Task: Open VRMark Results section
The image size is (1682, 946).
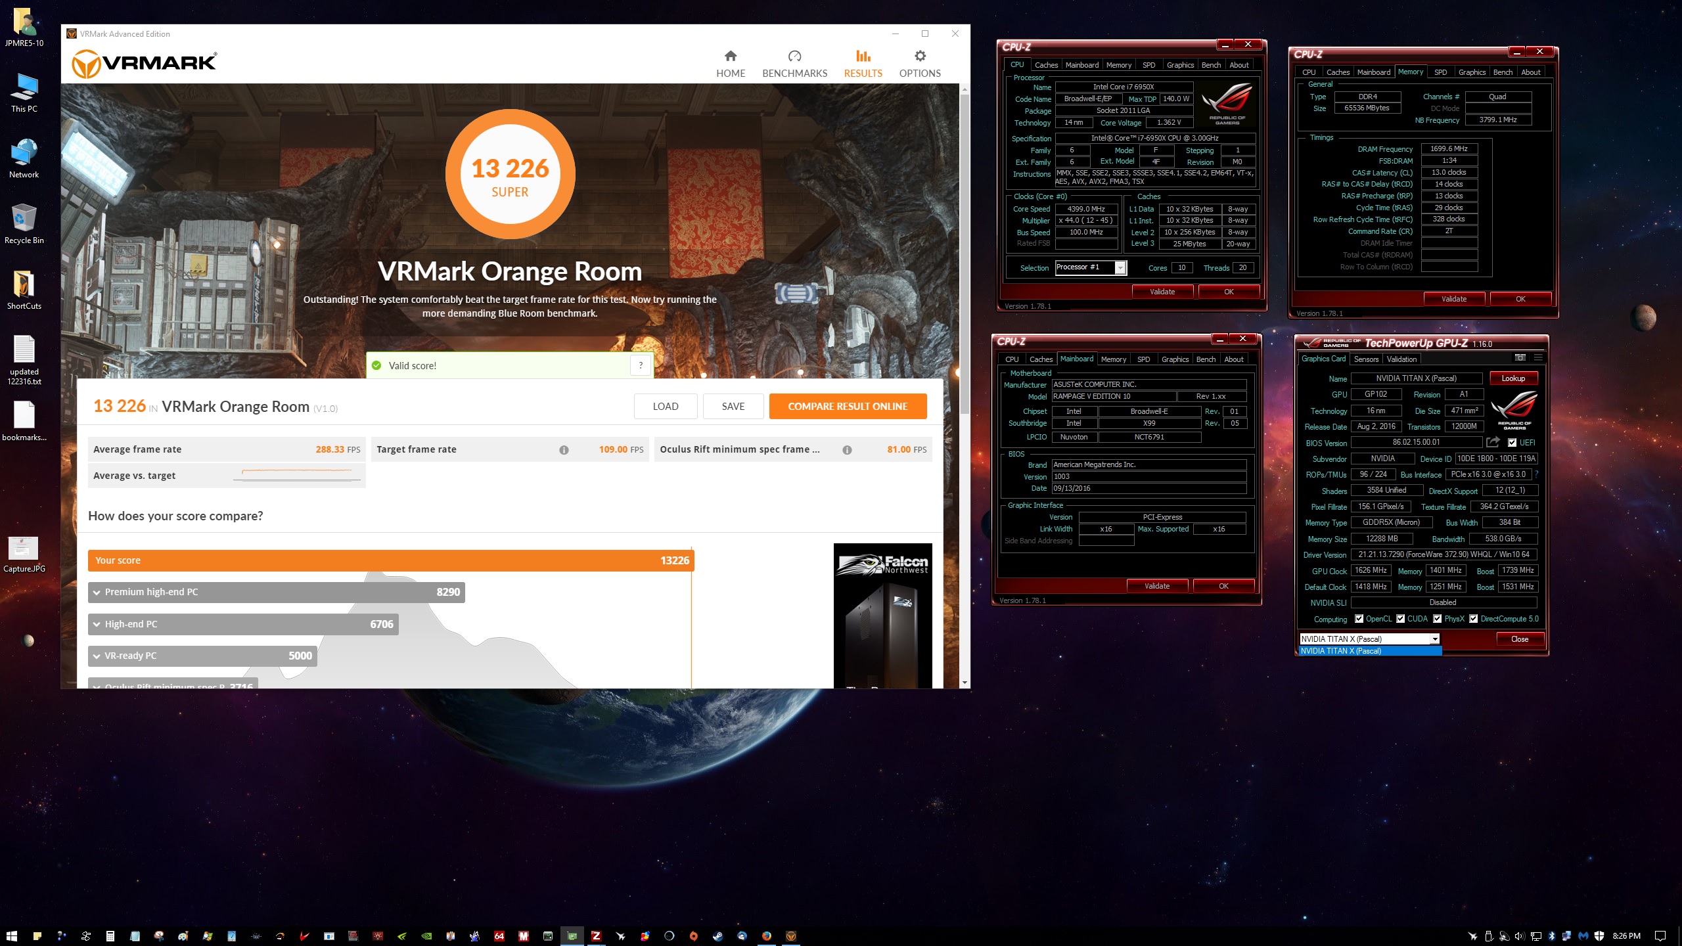Action: (x=863, y=64)
